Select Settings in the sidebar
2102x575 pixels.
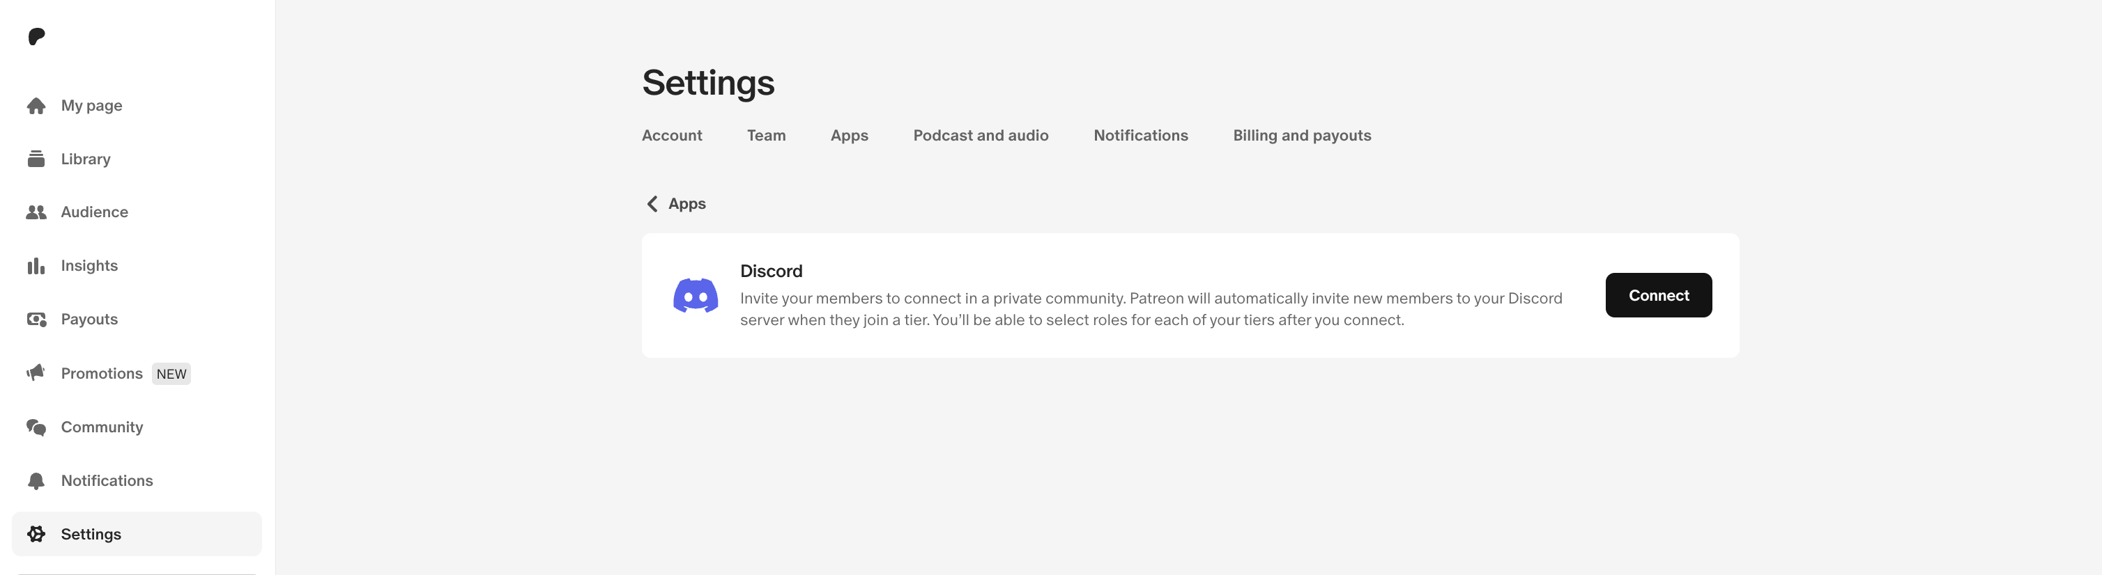point(137,534)
